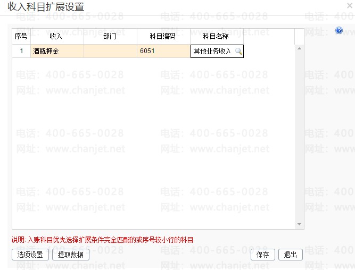Select the 科目编码 column header
Screen dimensions: 355x270
point(163,36)
